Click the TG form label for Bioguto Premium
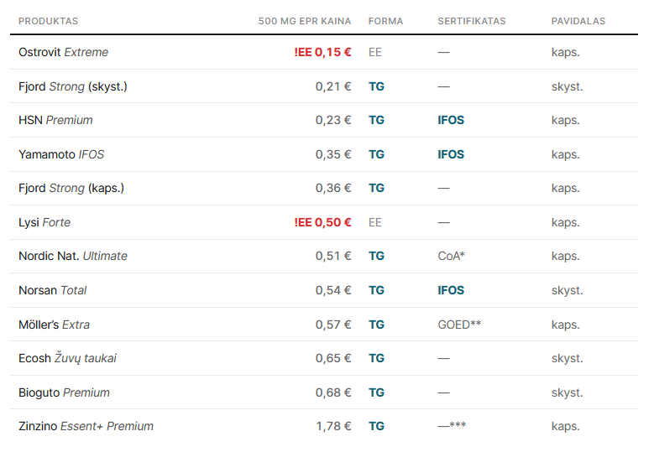 pyautogui.click(x=376, y=392)
